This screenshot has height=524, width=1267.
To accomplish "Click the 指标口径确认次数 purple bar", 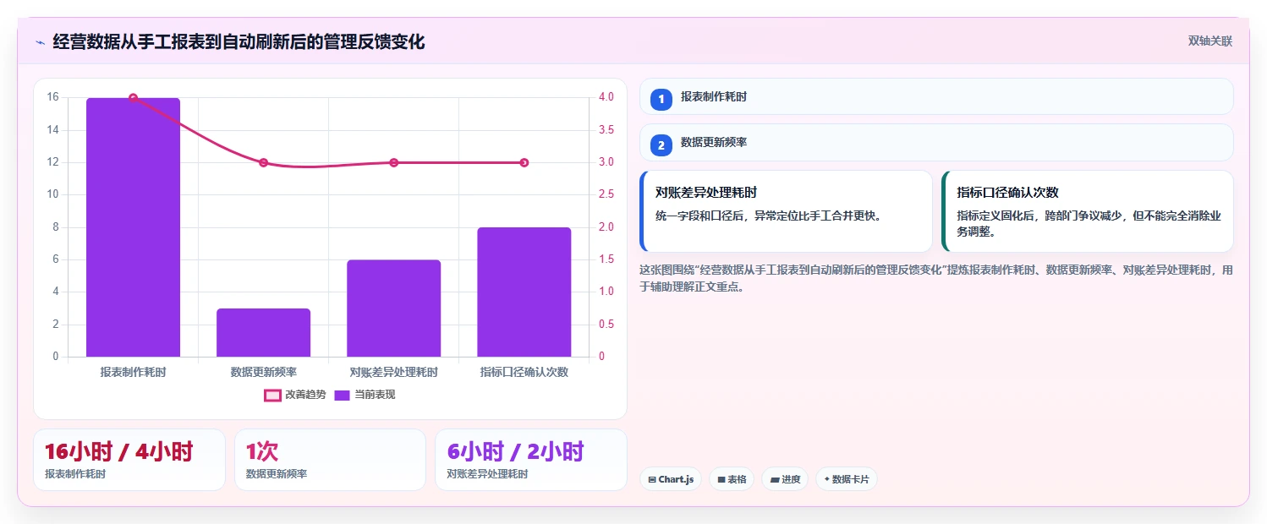I will [x=524, y=292].
